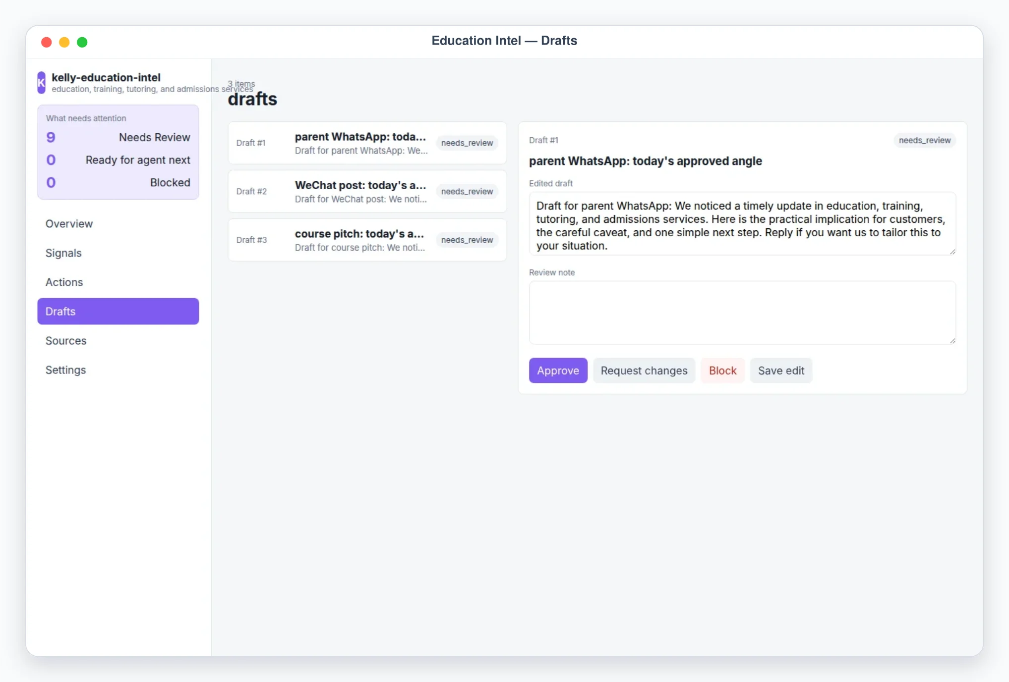Select Draft #3 course pitch item
Screen dimensions: 1009x682
pyautogui.click(x=367, y=240)
